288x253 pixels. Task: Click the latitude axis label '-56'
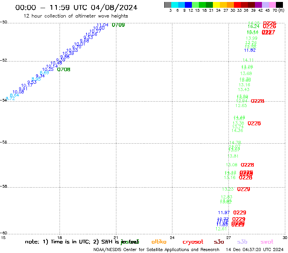point(4,142)
